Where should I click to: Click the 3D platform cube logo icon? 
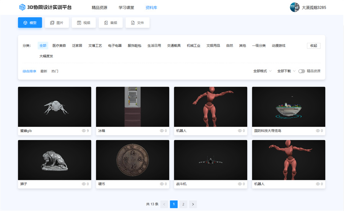pyautogui.click(x=22, y=7)
